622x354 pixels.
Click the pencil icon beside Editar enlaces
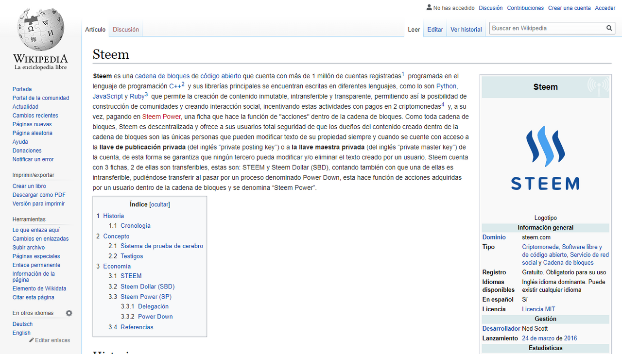click(32, 340)
